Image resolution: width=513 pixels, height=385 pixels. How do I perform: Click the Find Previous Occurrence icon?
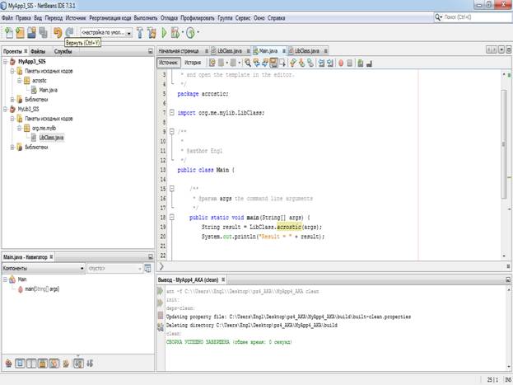pyautogui.click(x=257, y=63)
